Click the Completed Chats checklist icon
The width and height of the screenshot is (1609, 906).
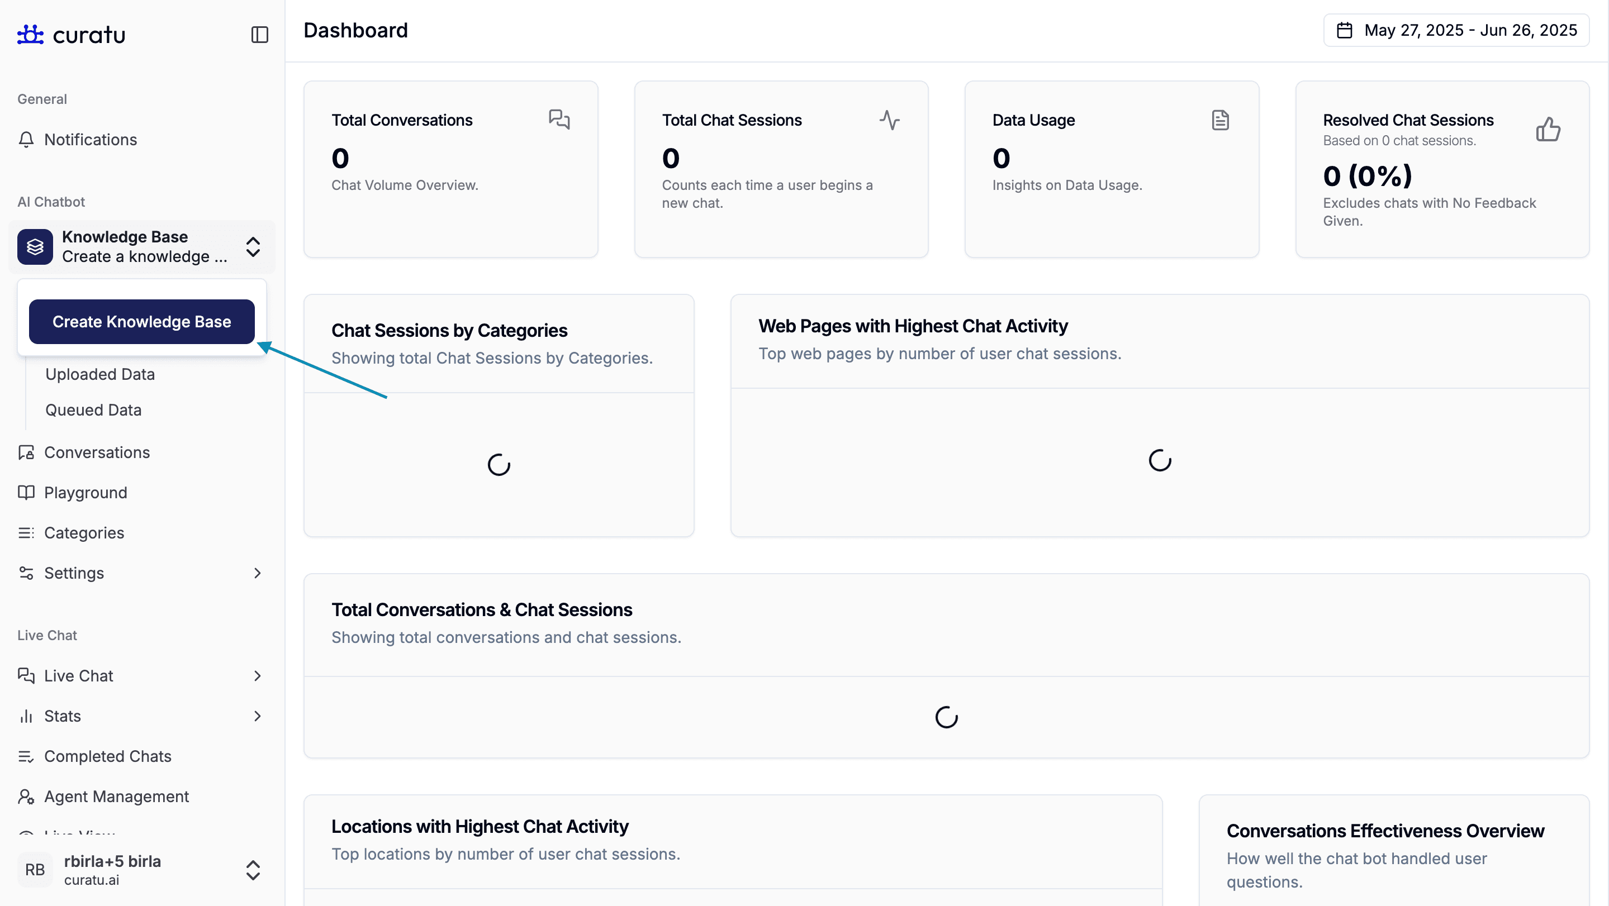[x=26, y=756]
